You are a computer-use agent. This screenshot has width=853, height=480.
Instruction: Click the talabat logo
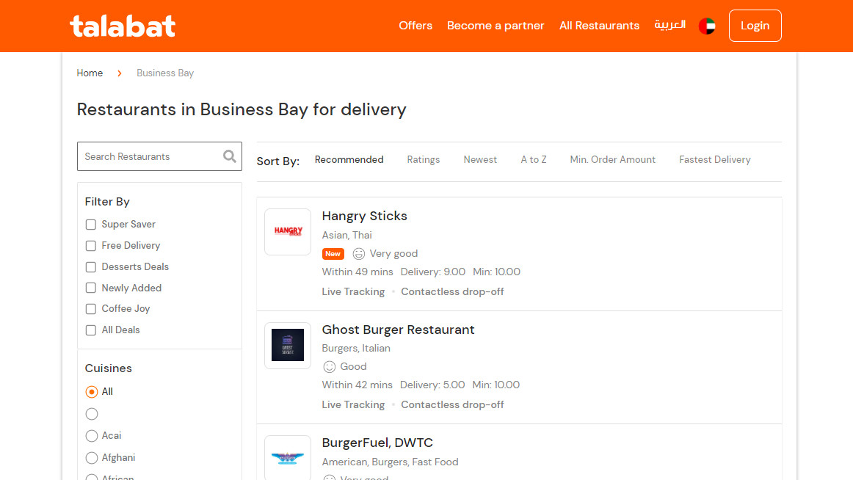[122, 25]
